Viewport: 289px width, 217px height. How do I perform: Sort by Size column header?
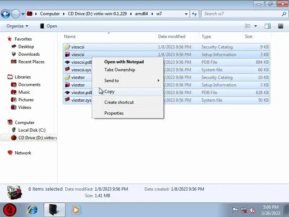pos(257,37)
